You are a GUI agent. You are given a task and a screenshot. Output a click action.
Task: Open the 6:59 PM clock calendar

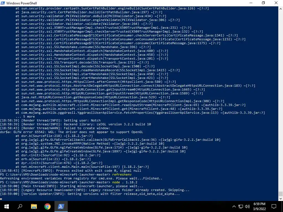click(260, 206)
